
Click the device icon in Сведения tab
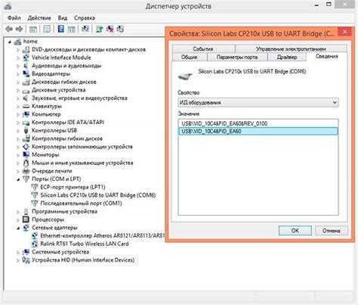[x=185, y=76]
